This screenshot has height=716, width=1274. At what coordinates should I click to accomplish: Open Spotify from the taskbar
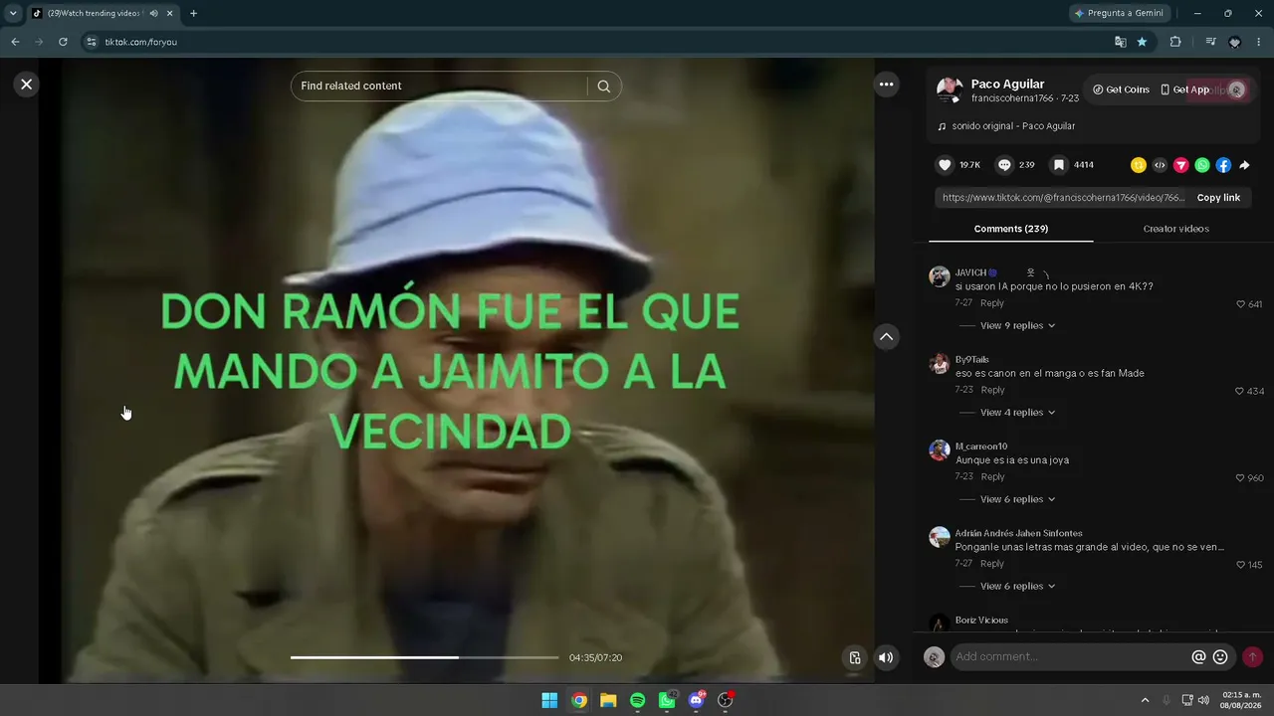[638, 700]
